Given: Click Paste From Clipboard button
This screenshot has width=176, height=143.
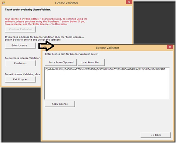Looking at the screenshot, I should (61, 63).
